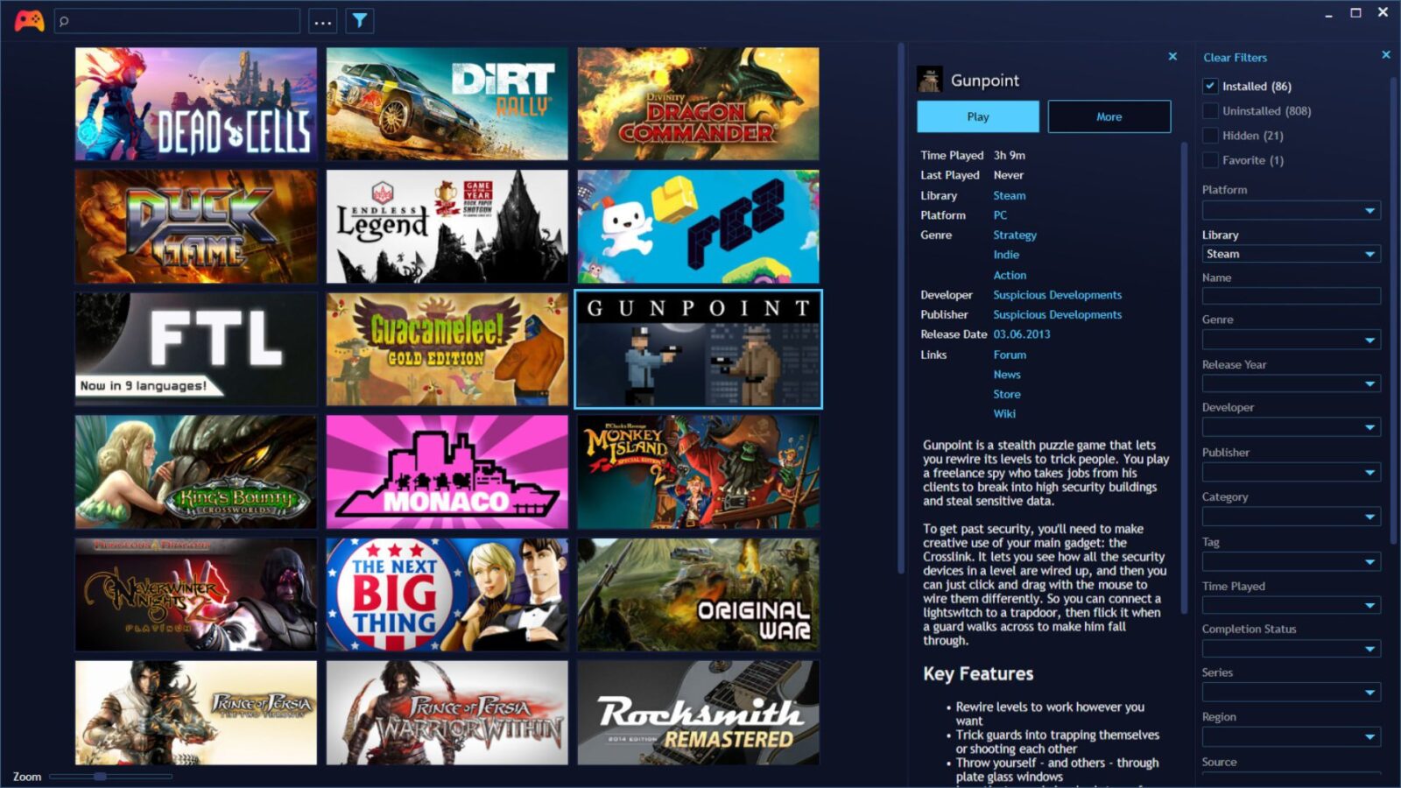Check the Favorite filter
The image size is (1401, 788).
1211,160
